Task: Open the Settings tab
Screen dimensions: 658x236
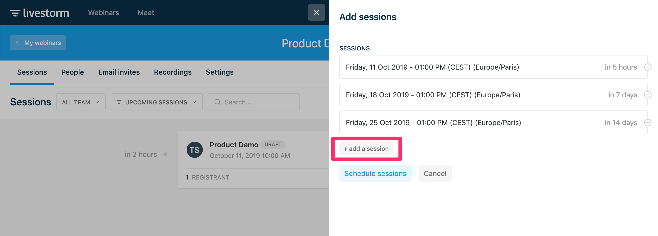Action: pyautogui.click(x=220, y=72)
